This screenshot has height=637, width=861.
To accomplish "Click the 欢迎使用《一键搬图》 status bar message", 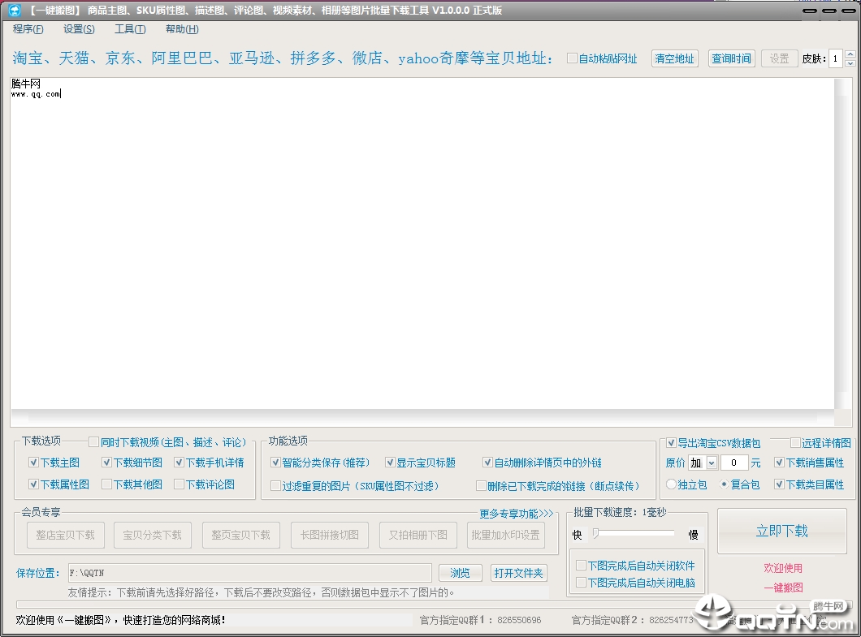I will pyautogui.click(x=120, y=620).
